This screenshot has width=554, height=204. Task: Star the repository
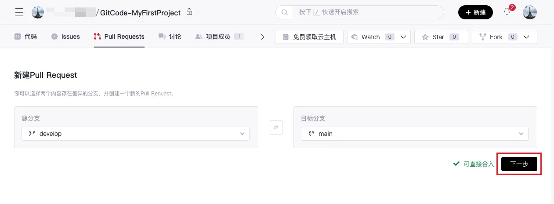pyautogui.click(x=441, y=37)
